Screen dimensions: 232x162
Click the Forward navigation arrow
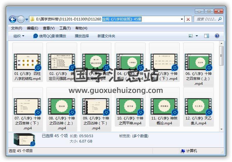21,19
